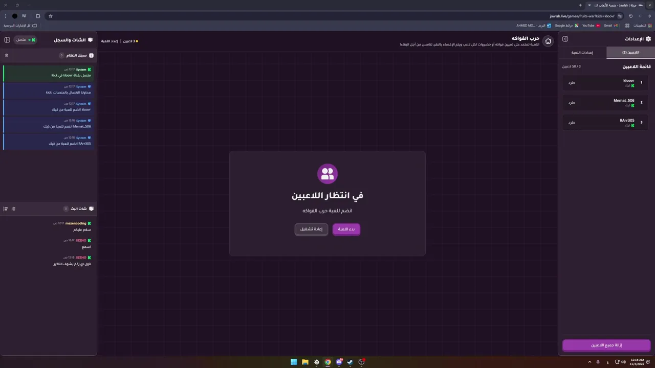Go back using the browser arrow
655x368 pixels.
(649, 16)
